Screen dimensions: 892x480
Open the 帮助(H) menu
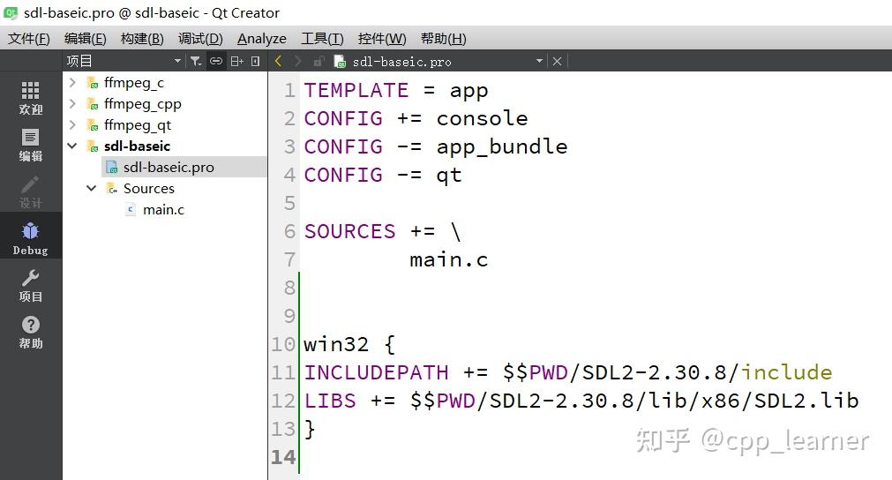tap(443, 39)
